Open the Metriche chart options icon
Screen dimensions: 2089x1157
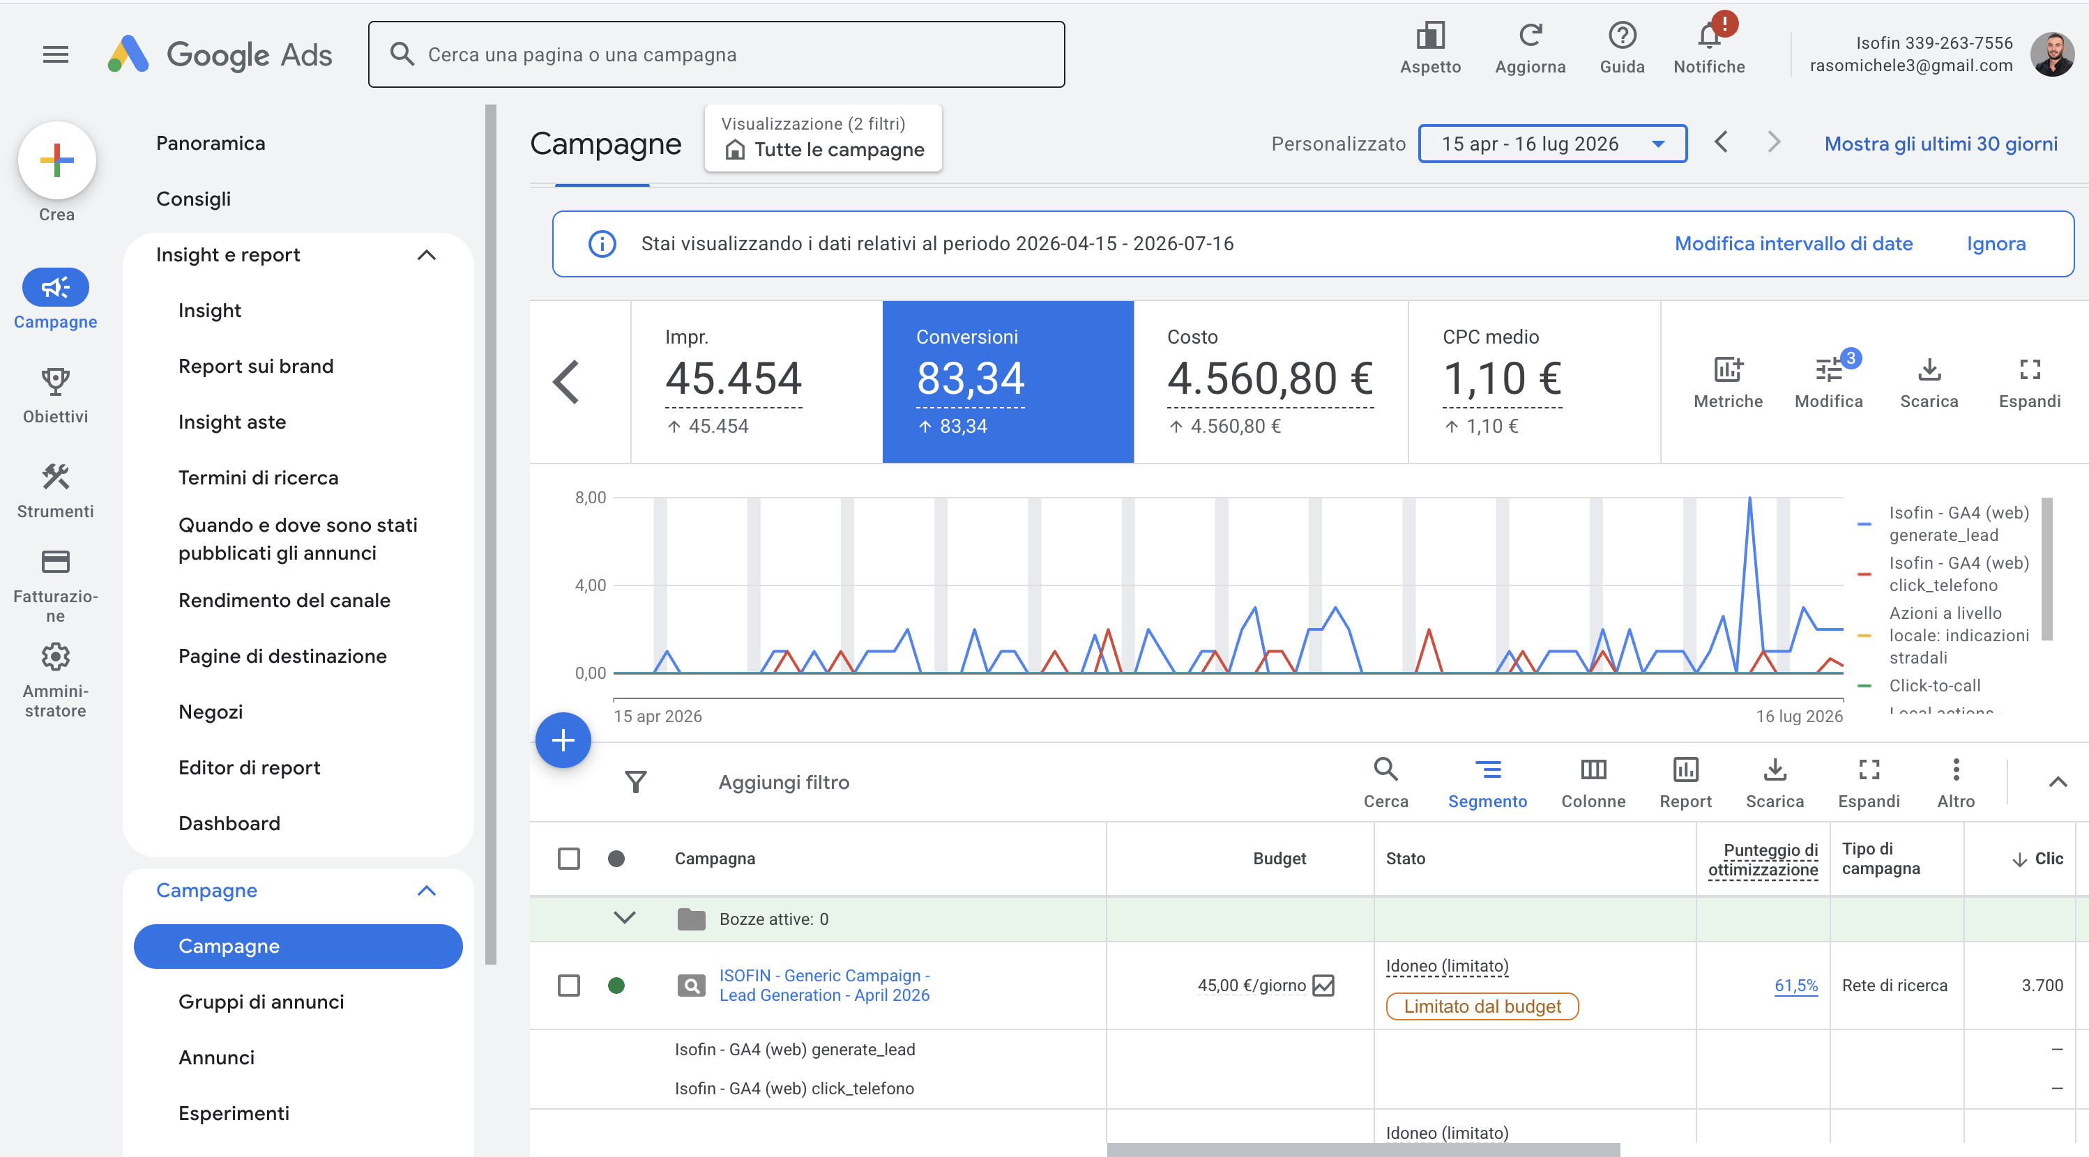pyautogui.click(x=1728, y=369)
